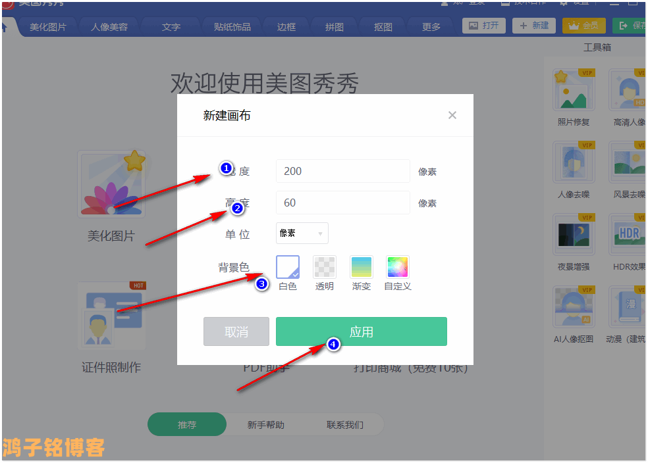
Task: Click the 宽度 width input field
Action: pyautogui.click(x=343, y=171)
